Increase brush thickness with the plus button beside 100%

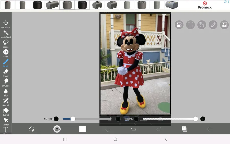point(118,119)
